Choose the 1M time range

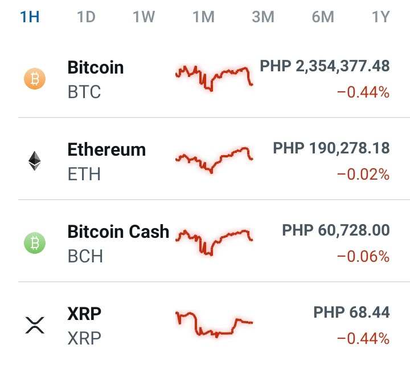pos(204,17)
